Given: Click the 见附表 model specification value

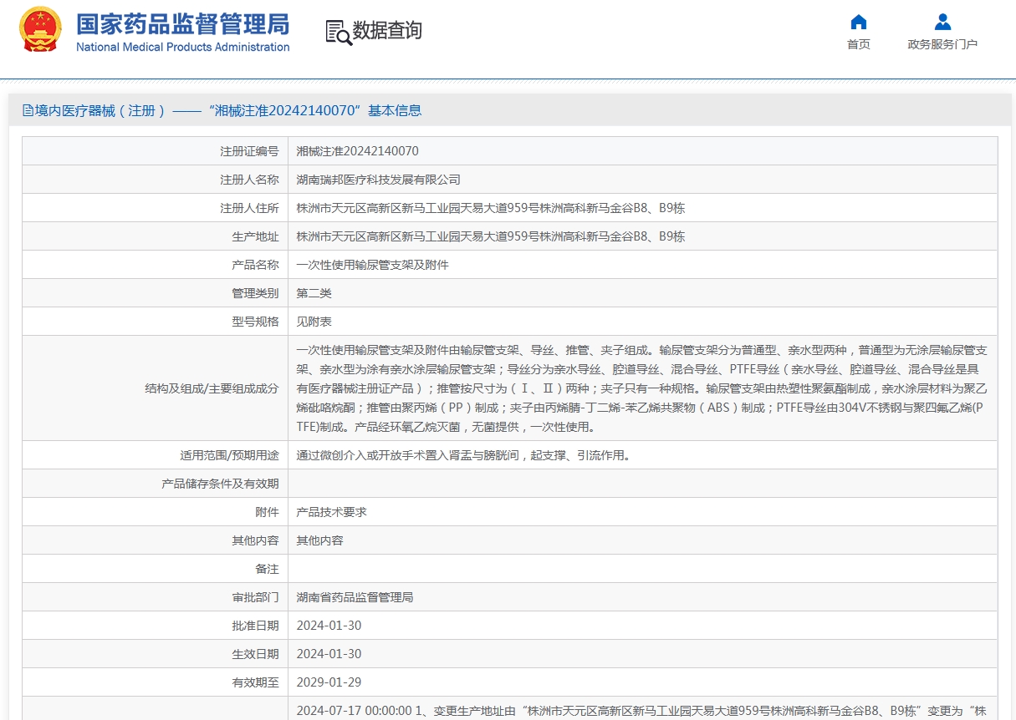Looking at the screenshot, I should (x=314, y=322).
